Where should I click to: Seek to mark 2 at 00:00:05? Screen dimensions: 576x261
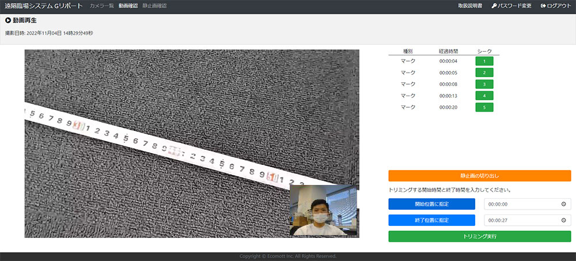[x=484, y=73]
